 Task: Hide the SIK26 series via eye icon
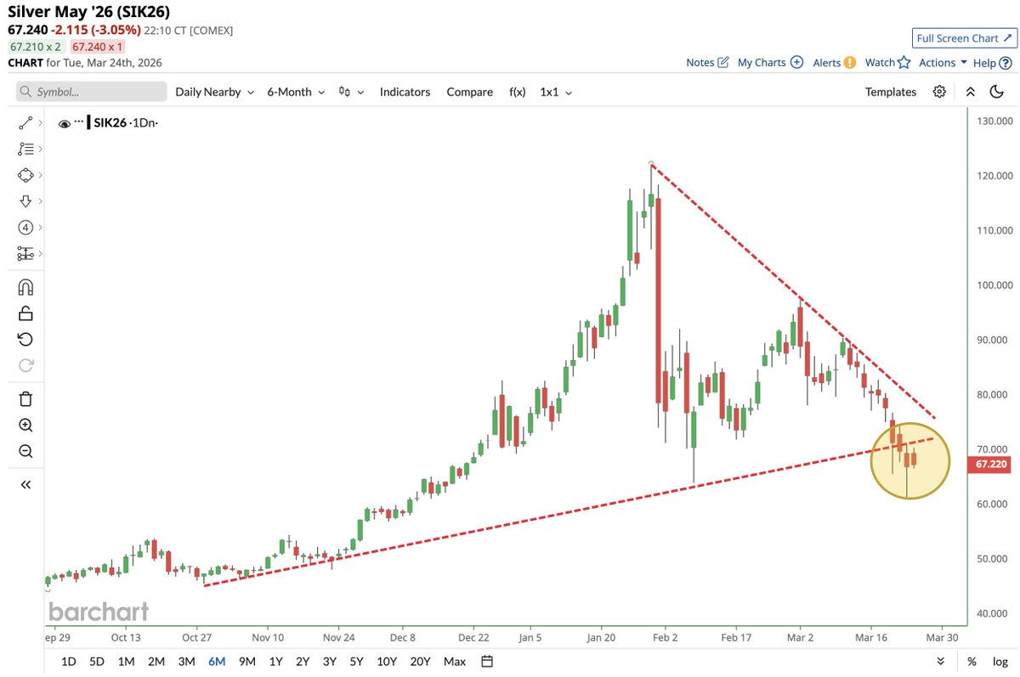(x=64, y=124)
